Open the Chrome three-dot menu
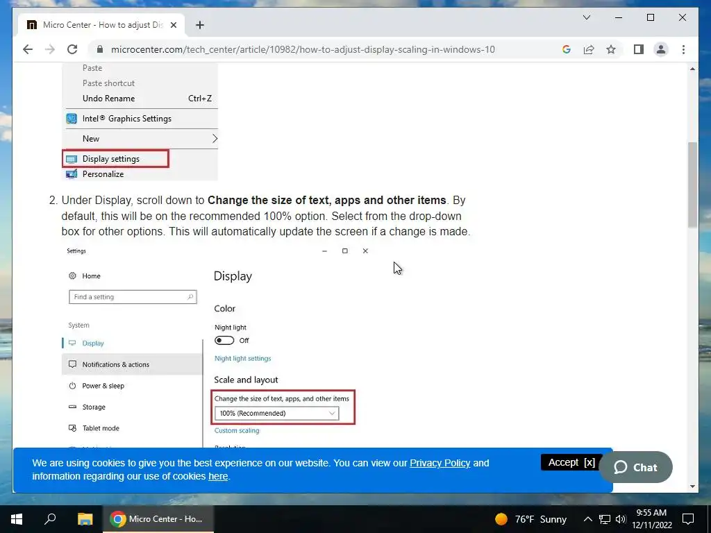This screenshot has width=711, height=533. (x=683, y=49)
